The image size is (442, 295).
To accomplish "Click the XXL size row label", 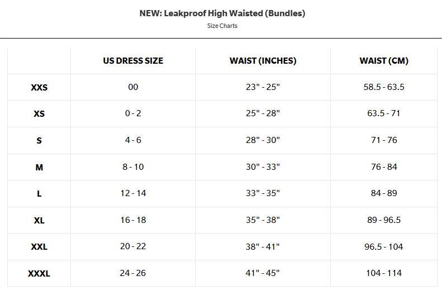I will (39, 247).
